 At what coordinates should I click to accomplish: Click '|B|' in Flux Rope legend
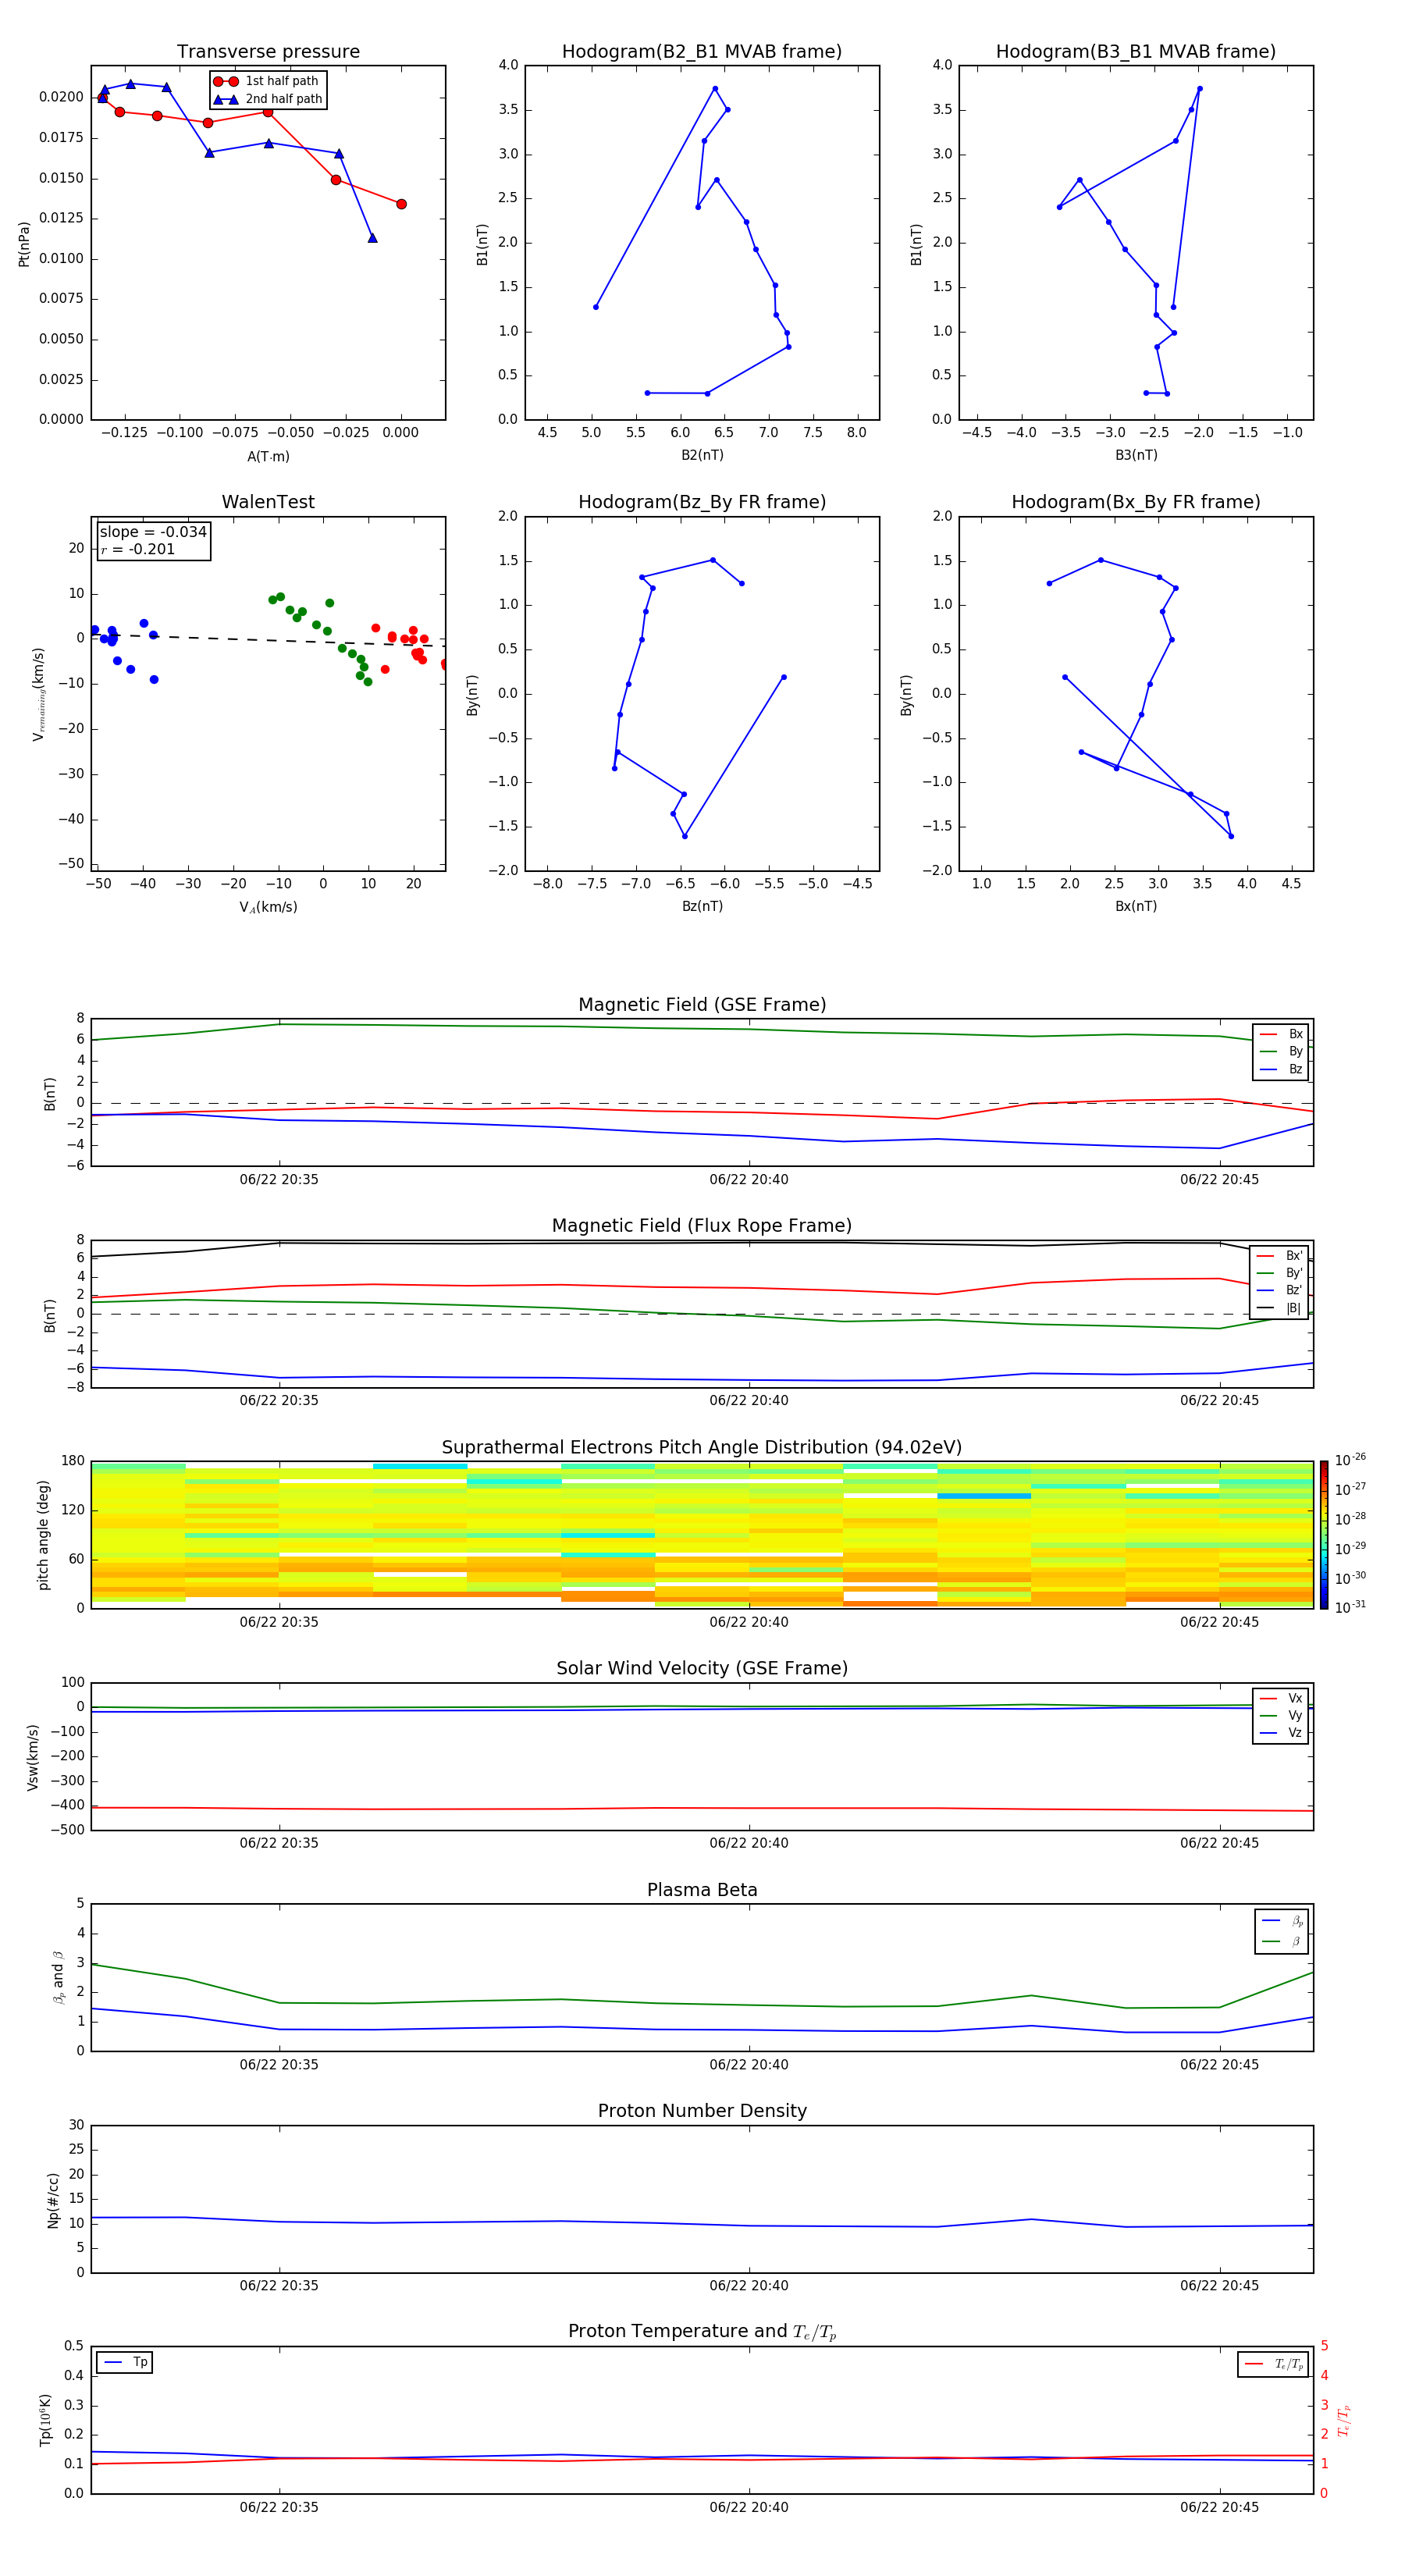tap(1294, 1308)
